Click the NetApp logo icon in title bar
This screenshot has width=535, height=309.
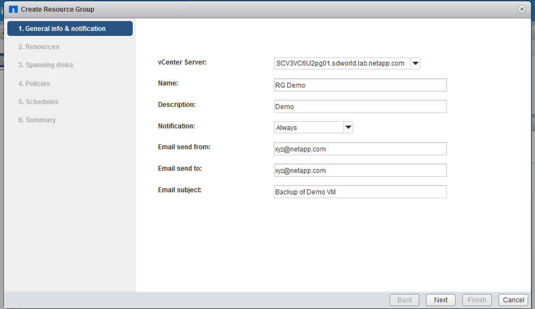pyautogui.click(x=13, y=9)
